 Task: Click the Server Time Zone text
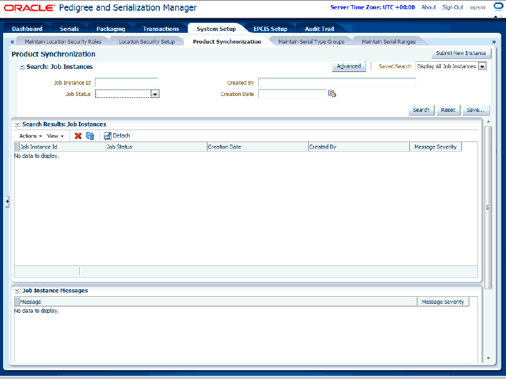373,7
